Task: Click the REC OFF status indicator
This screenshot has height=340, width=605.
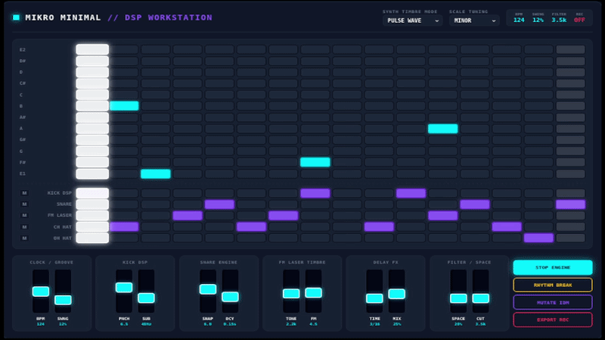Action: pyautogui.click(x=579, y=17)
